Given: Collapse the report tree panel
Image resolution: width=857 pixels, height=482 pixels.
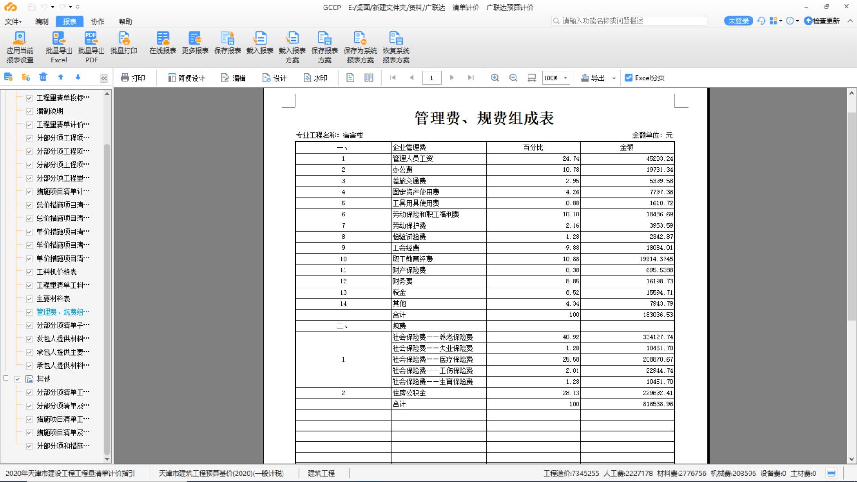Looking at the screenshot, I should click(104, 78).
